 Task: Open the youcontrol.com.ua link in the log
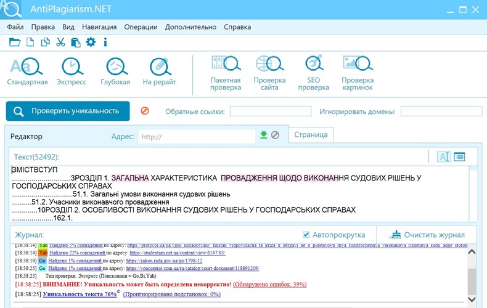(x=192, y=268)
